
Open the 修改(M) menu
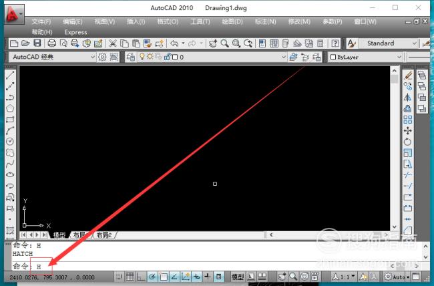tap(299, 21)
